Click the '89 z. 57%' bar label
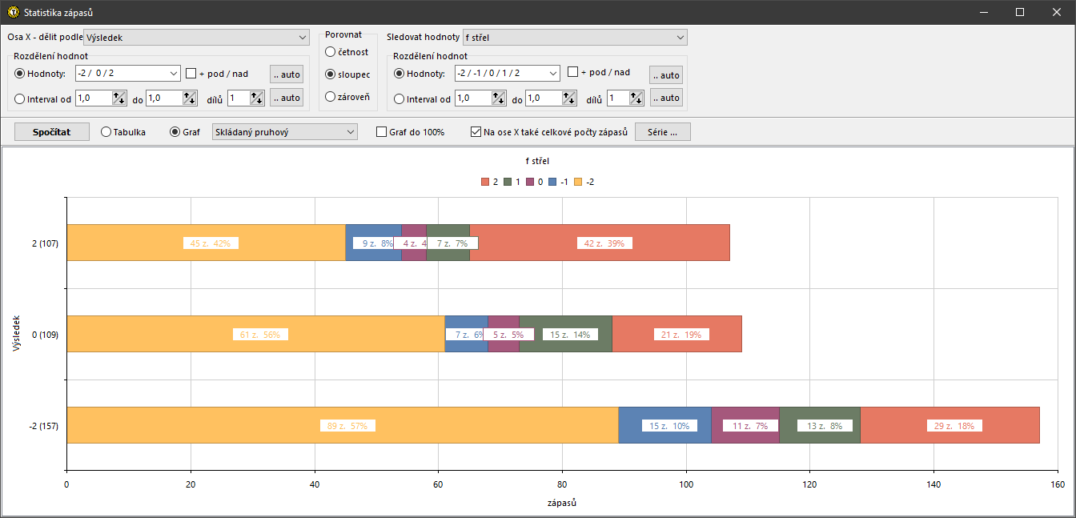Image resolution: width=1076 pixels, height=518 pixels. tap(347, 426)
